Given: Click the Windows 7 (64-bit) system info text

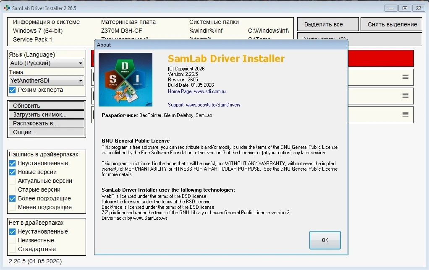Looking at the screenshot, I should click(x=38, y=31).
